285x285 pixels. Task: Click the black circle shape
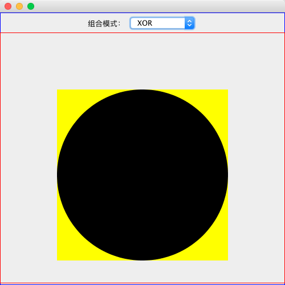click(142, 175)
